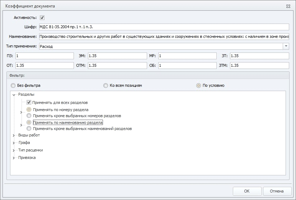Toggle the Активность checkbox
This screenshot has height=200, width=296.
[42, 17]
